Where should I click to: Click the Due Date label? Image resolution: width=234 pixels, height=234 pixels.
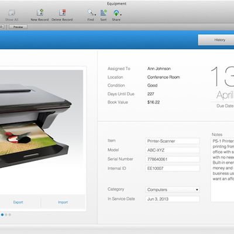[225, 106]
